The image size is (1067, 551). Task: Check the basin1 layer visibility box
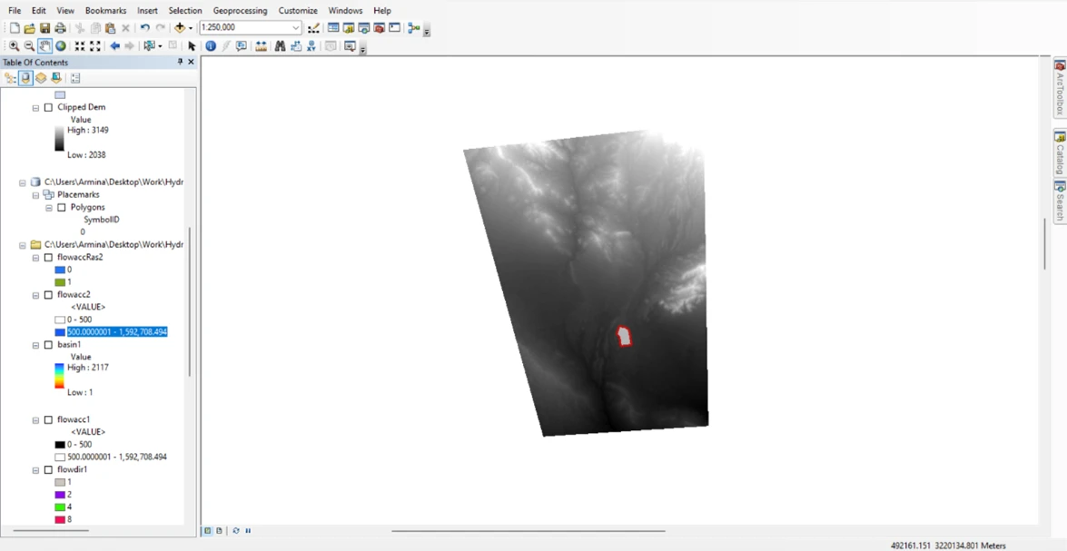[x=48, y=345]
